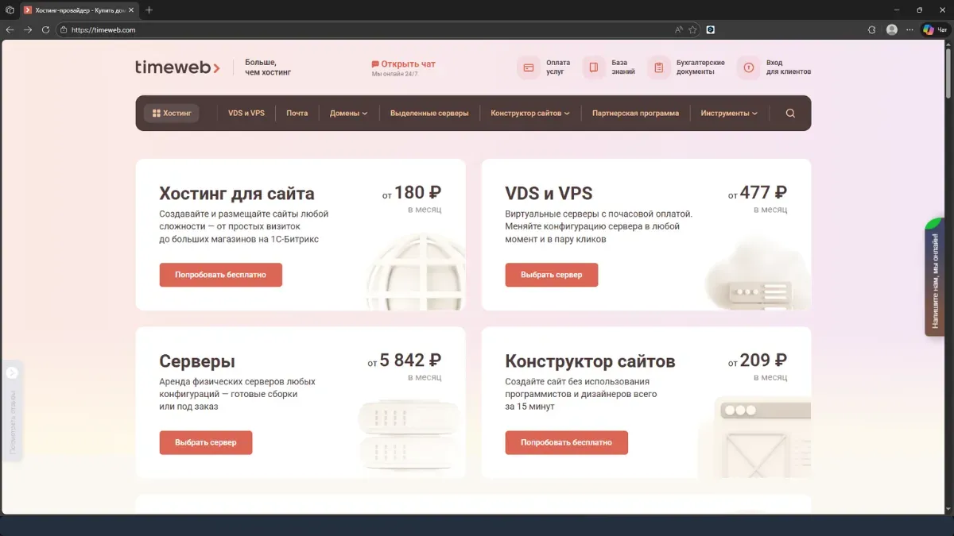The image size is (954, 536).
Task: Click the Бухгалтерские документы clipboard icon
Action: tap(658, 67)
